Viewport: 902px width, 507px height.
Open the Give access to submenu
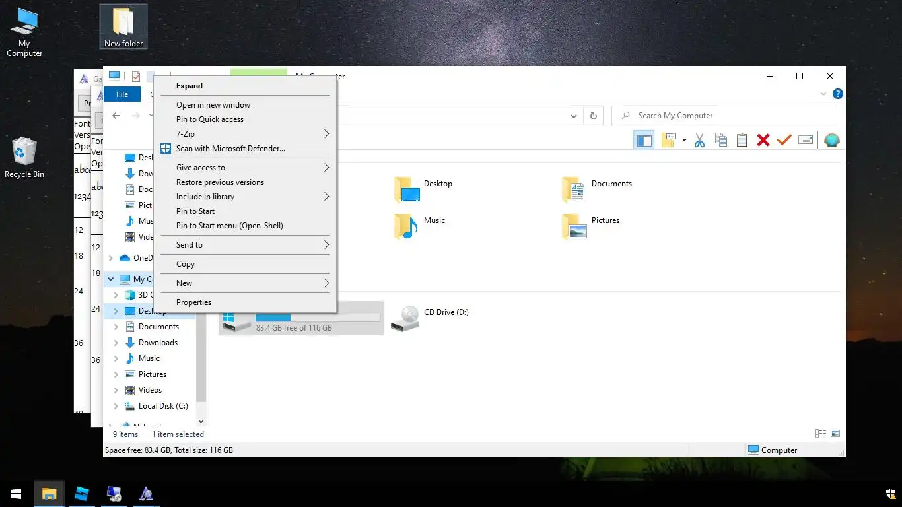[245, 168]
